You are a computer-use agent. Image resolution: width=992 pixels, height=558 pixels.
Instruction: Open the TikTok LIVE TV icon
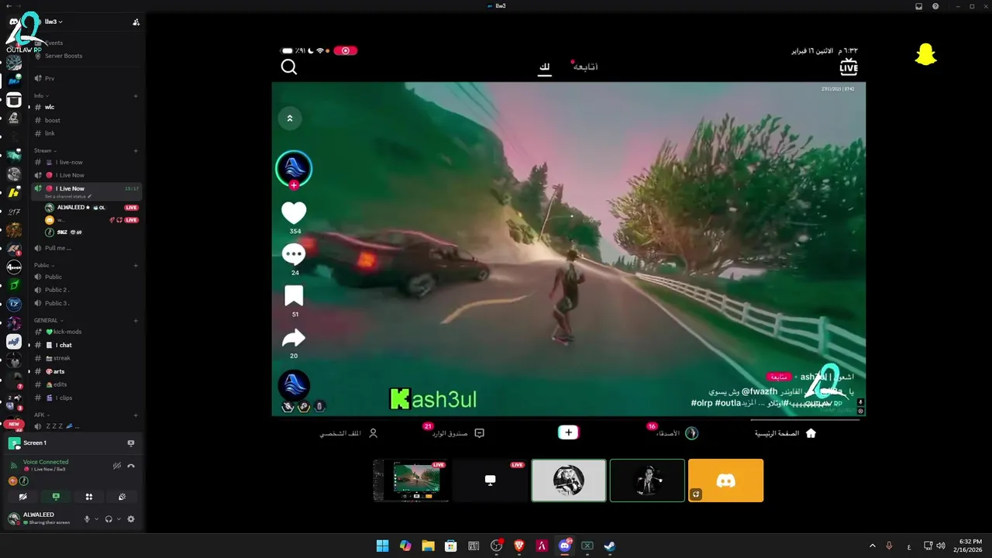pyautogui.click(x=849, y=67)
